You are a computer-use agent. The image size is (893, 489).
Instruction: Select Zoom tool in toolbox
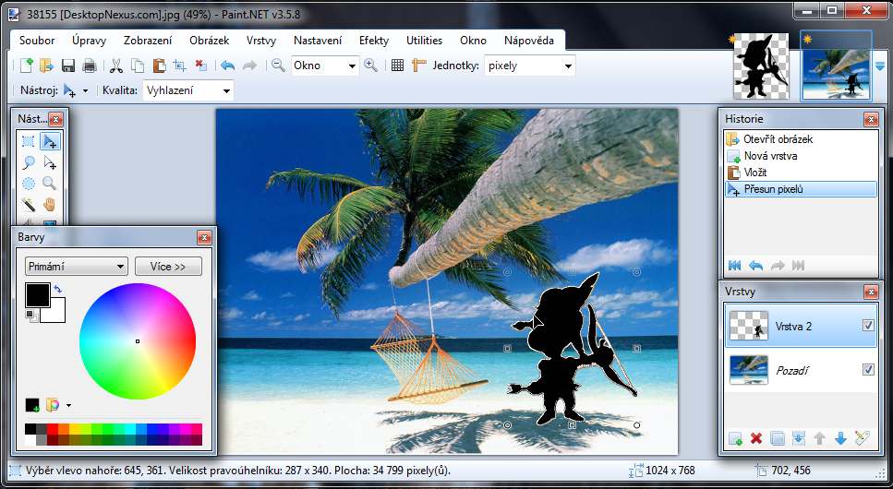[50, 184]
